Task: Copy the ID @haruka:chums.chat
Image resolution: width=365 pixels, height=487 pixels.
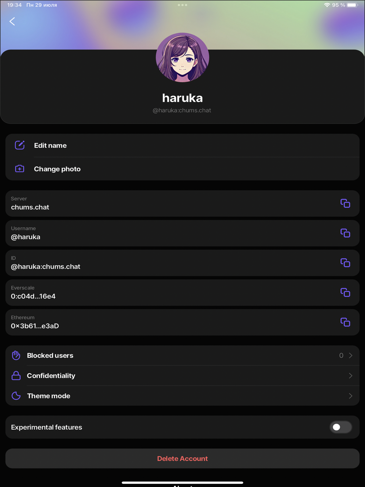Action: [345, 263]
